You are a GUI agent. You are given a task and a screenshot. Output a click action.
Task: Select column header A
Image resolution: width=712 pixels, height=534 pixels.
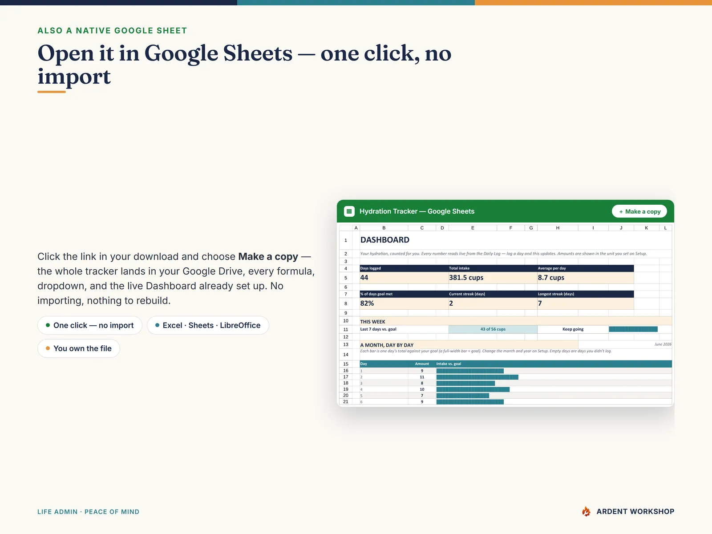coord(356,228)
